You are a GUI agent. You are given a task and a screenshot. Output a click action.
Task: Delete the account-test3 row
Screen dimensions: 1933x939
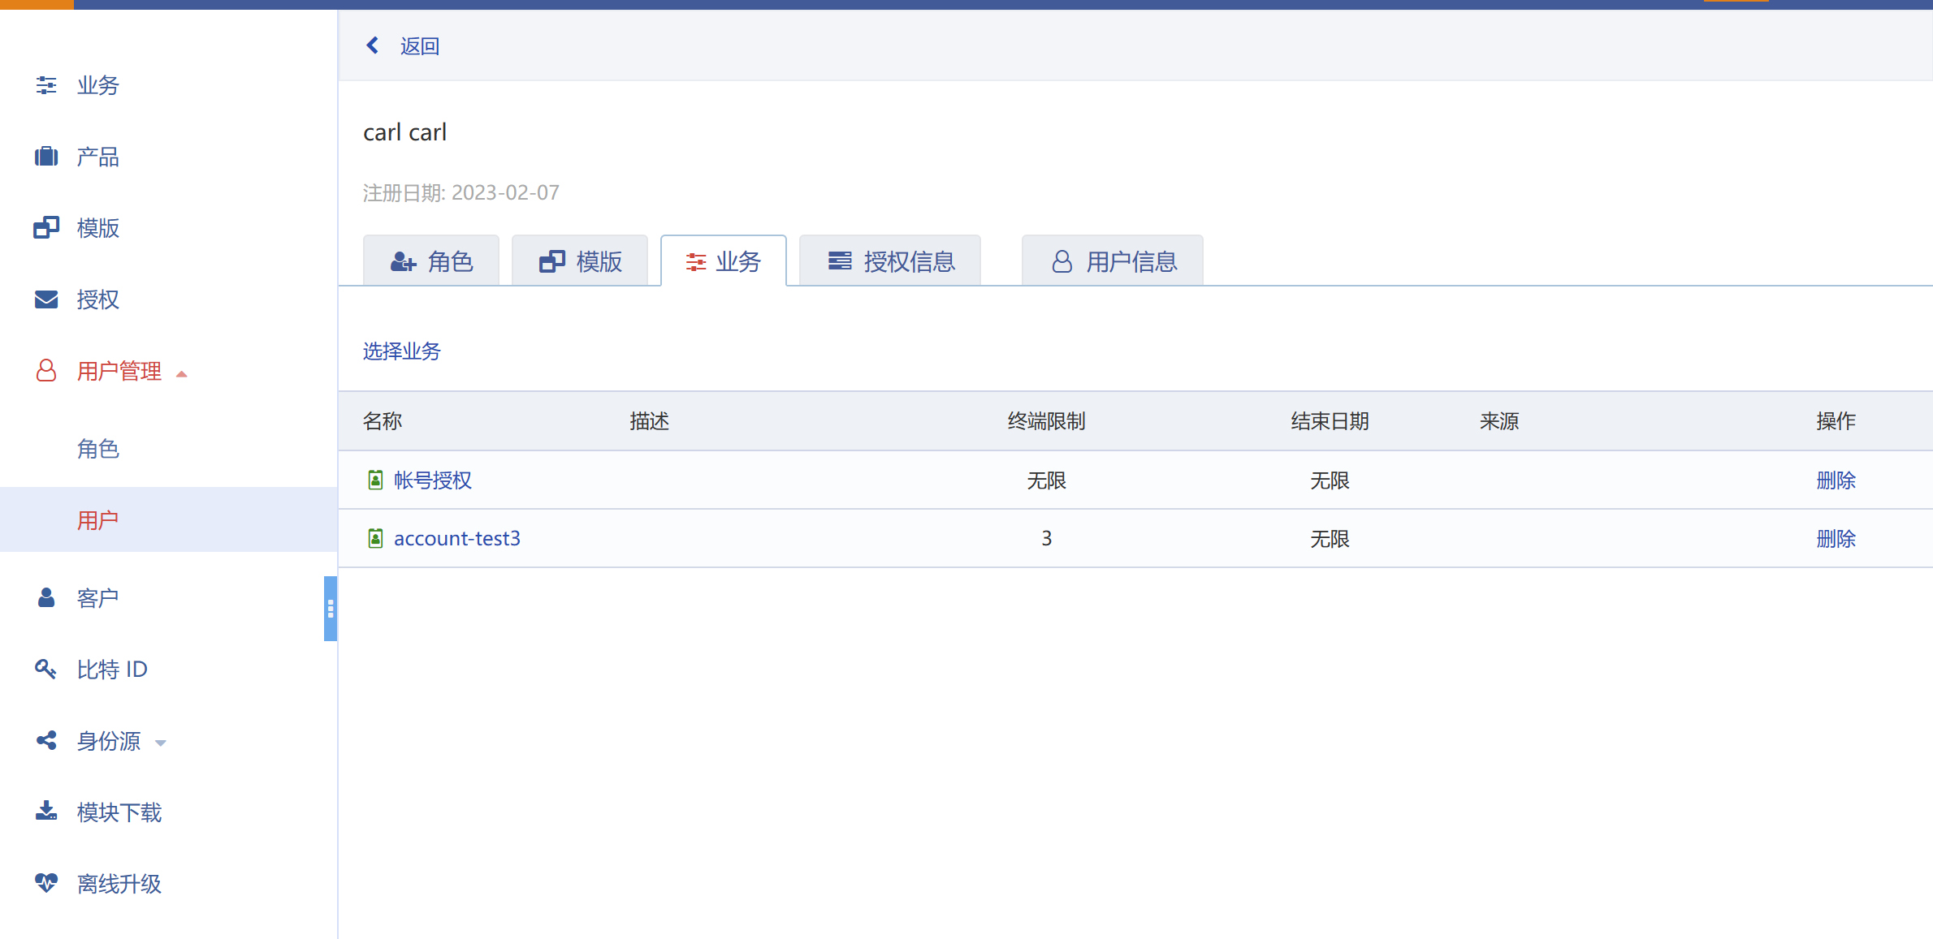1836,538
